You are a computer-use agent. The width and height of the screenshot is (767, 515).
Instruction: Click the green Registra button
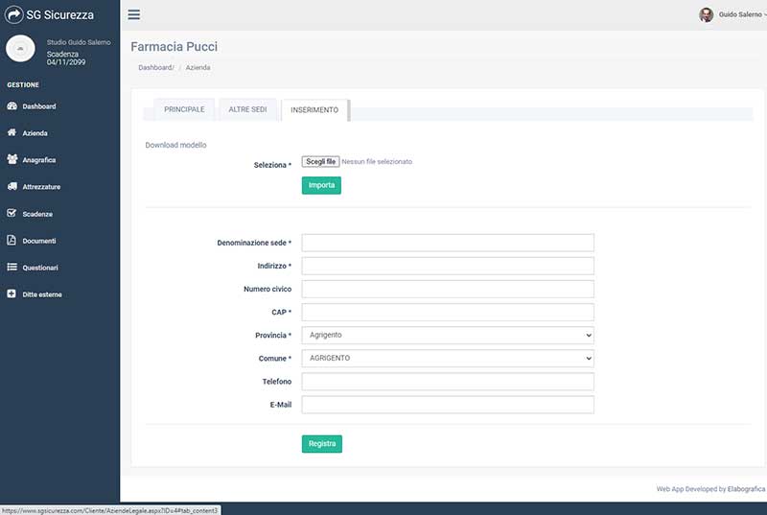pos(322,444)
